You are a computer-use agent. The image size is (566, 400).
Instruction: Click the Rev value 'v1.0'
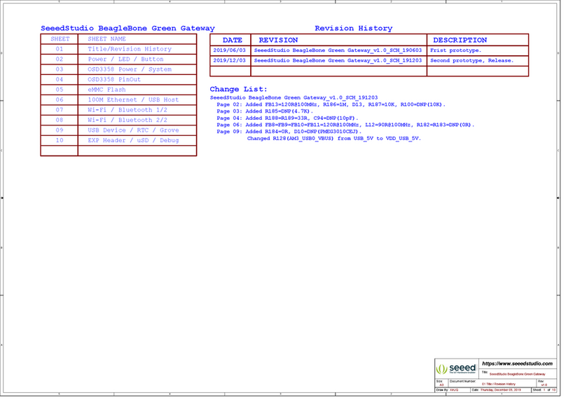pos(544,385)
